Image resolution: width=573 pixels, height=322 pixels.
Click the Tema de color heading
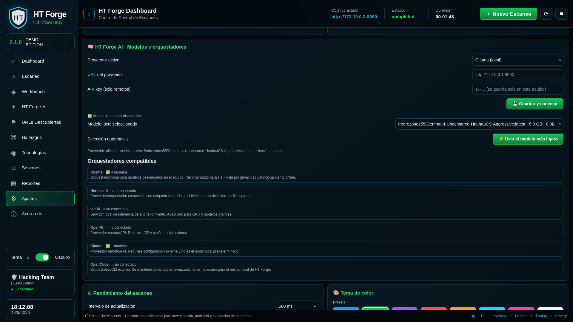357,293
